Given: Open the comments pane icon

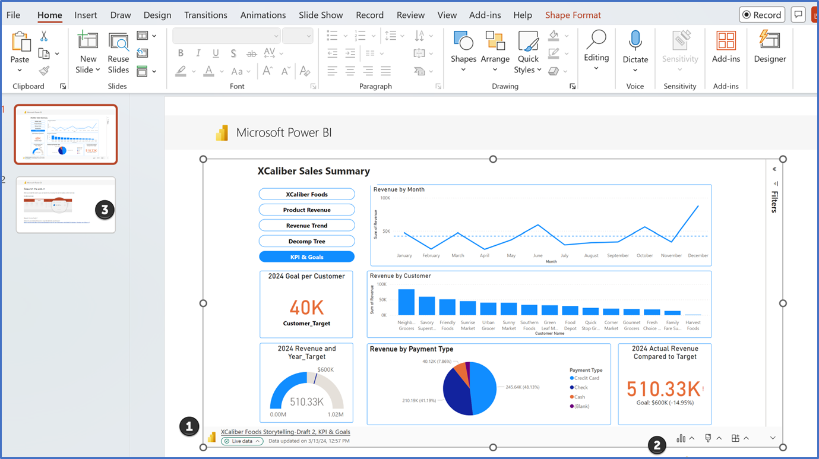Looking at the screenshot, I should (798, 15).
